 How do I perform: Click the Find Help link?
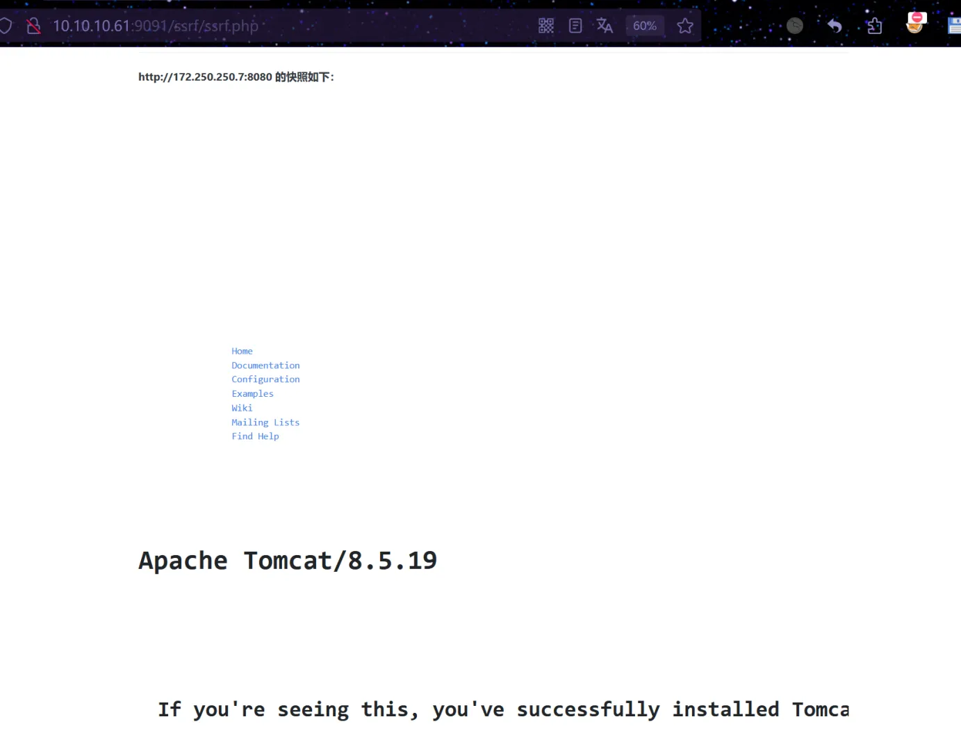coord(255,436)
